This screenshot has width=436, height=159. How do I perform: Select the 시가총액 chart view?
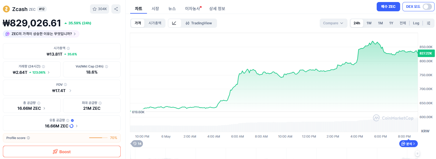(x=155, y=23)
